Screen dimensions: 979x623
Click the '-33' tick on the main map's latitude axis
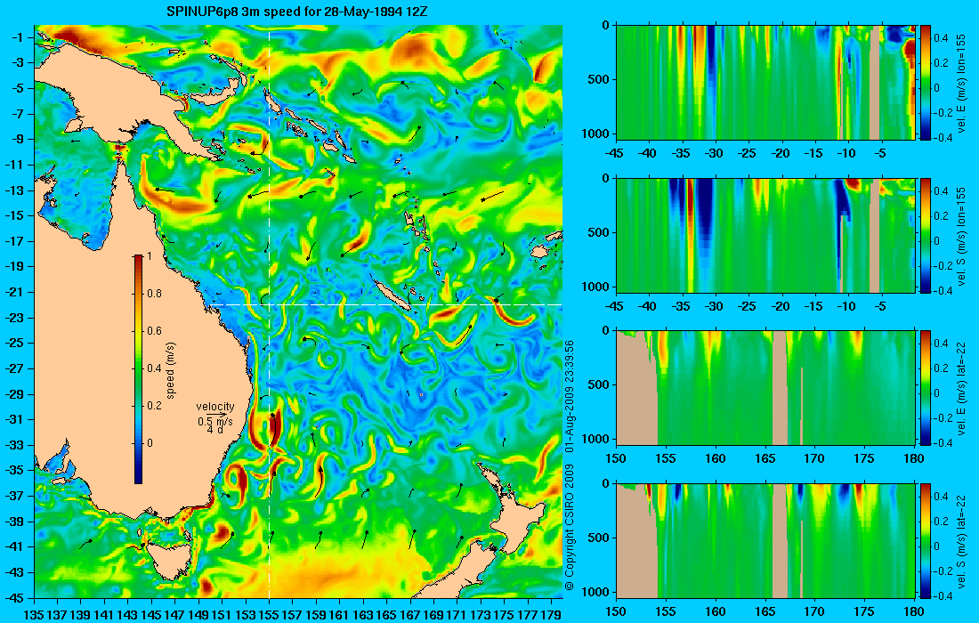pos(13,445)
